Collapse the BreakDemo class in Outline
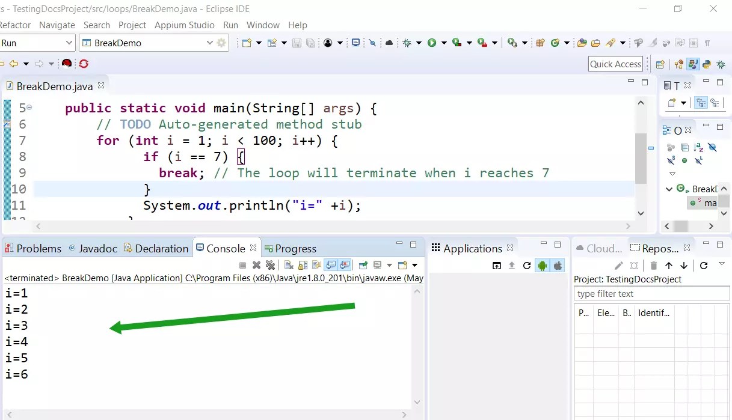 coord(669,189)
